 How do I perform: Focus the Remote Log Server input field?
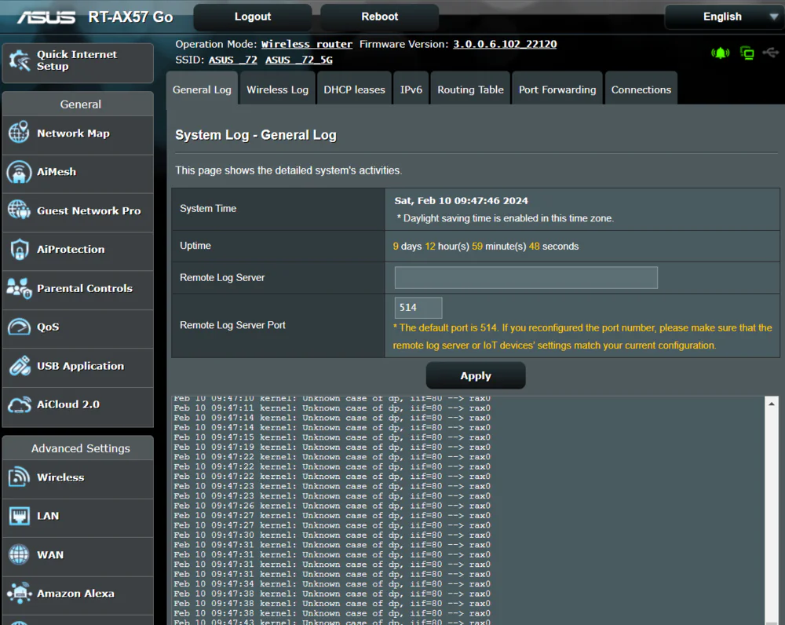526,277
